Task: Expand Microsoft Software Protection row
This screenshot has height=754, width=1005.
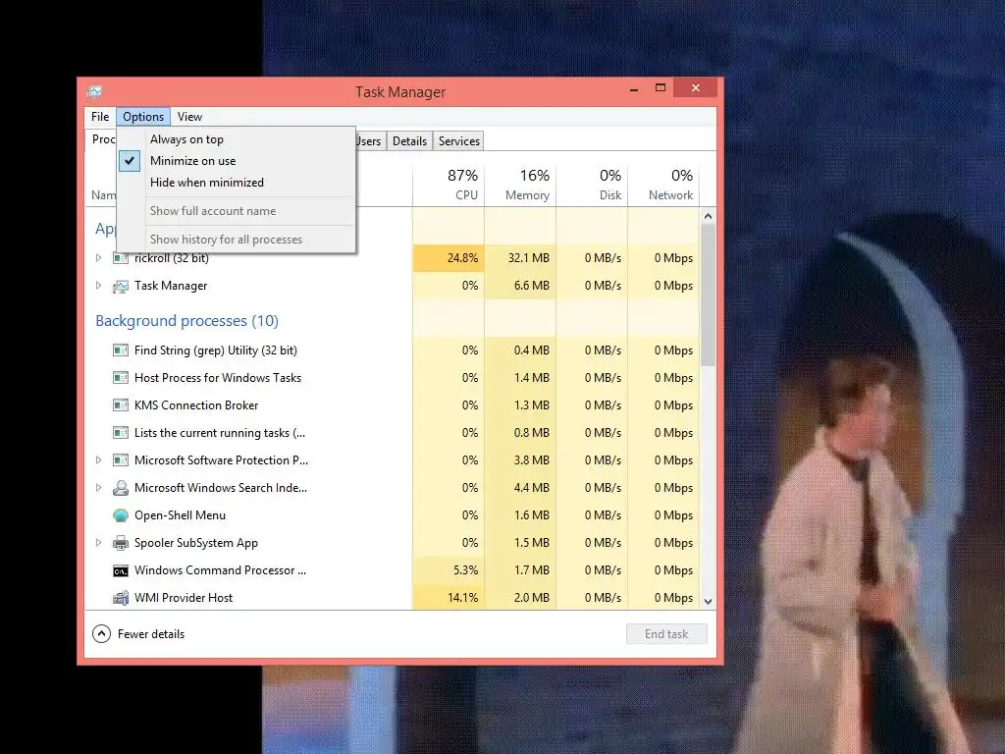Action: click(x=99, y=459)
